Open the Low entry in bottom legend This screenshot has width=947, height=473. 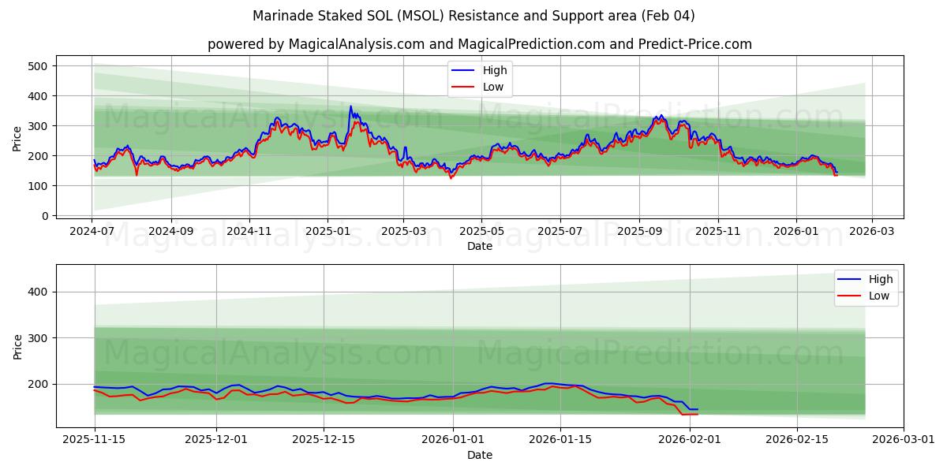point(878,295)
